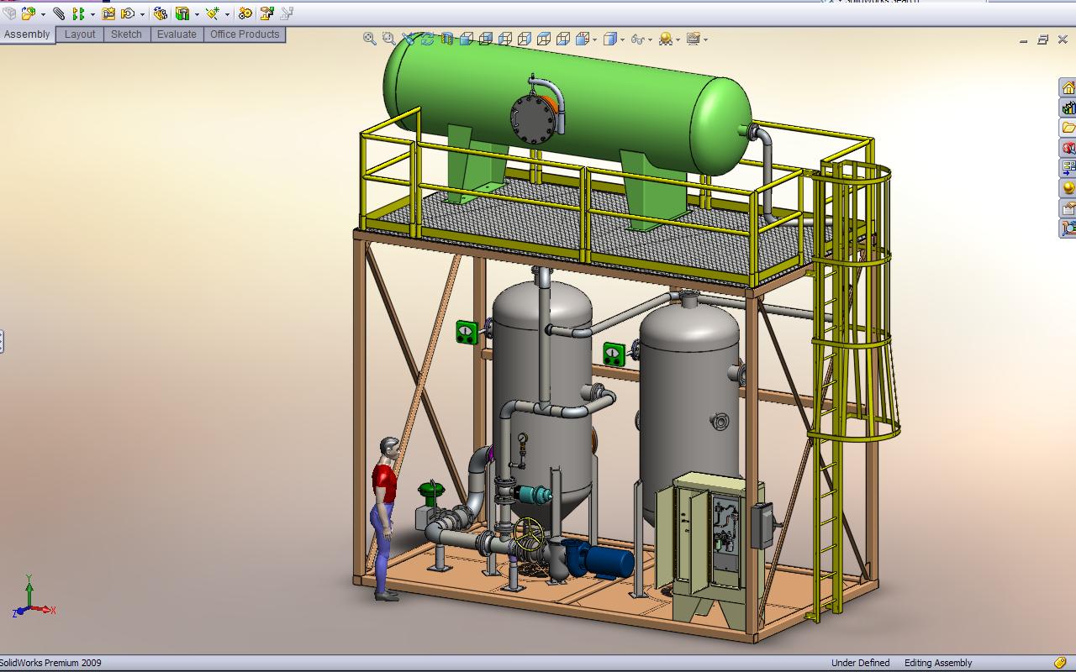Click the Previous View icon

pyautogui.click(x=409, y=39)
